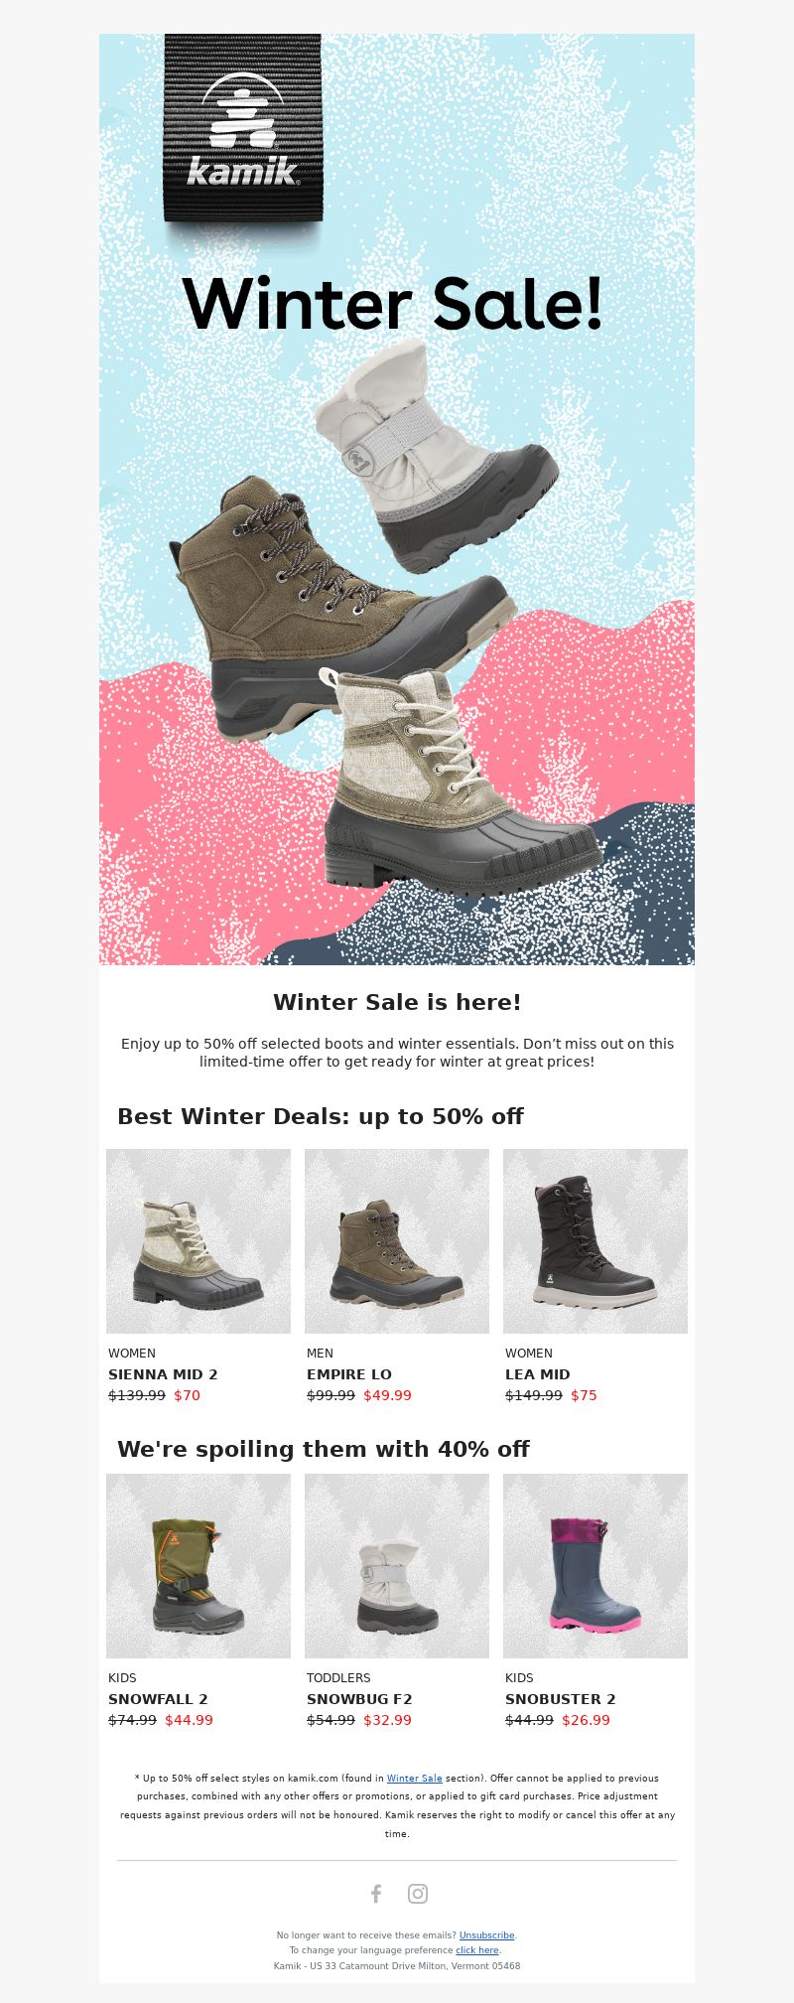Click the Kamik logo badge
The height and width of the screenshot is (2003, 794).
point(243,127)
